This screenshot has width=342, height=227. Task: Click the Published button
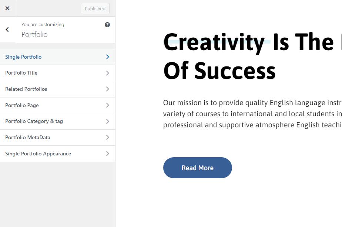point(95,9)
